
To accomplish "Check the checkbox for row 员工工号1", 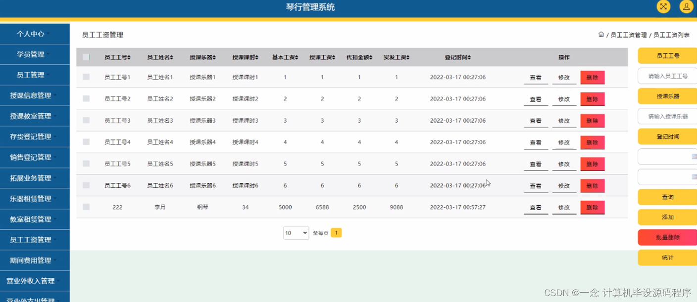I will tap(86, 77).
